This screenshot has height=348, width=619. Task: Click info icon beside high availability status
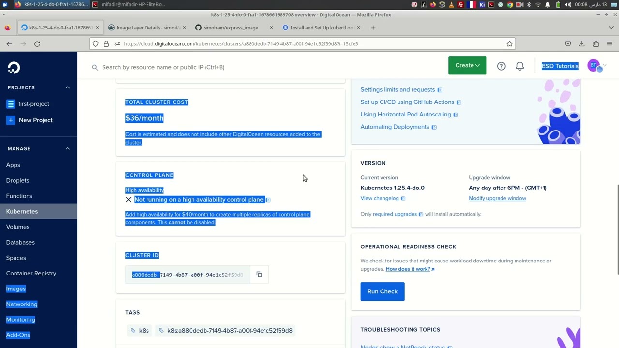268,200
